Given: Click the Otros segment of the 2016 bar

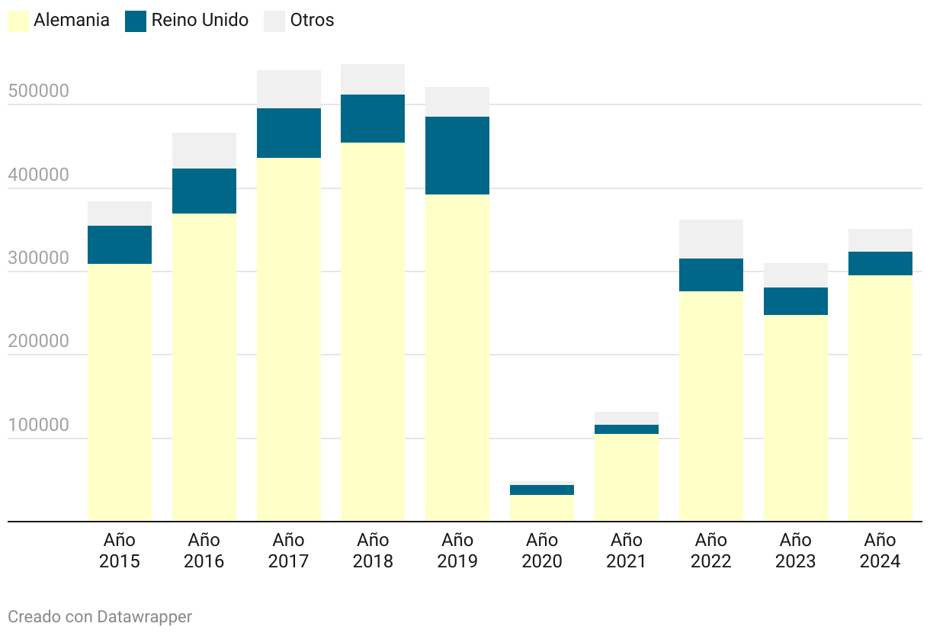Looking at the screenshot, I should pos(204,150).
